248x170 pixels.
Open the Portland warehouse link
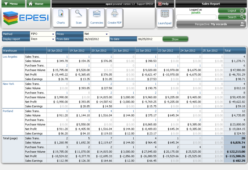pyautogui.click(x=8, y=111)
